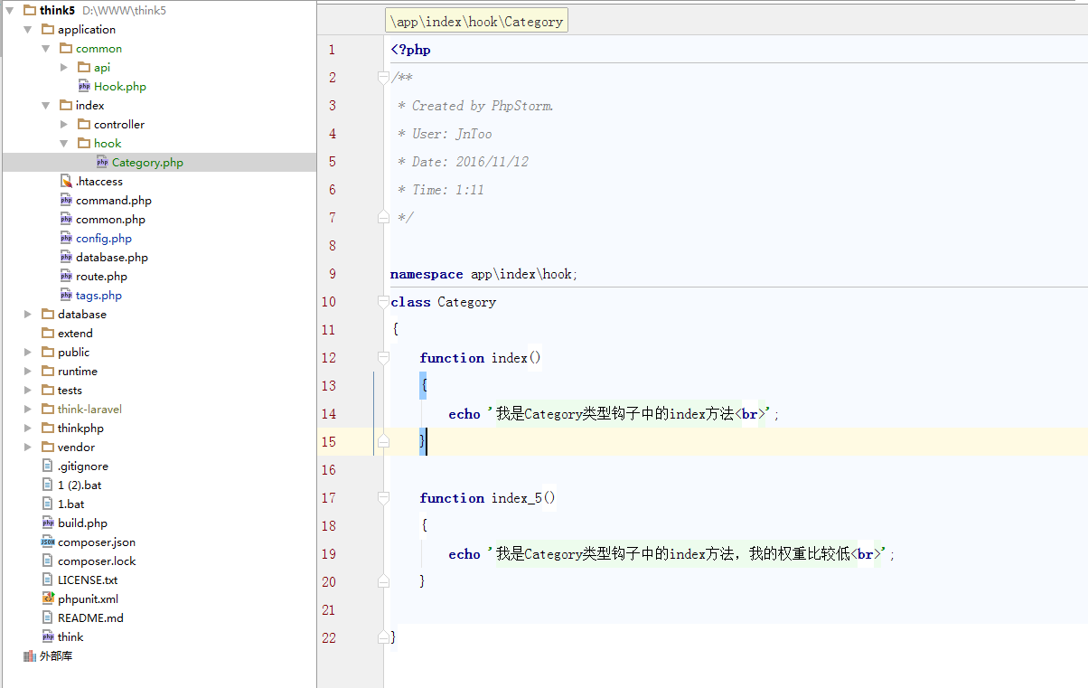This screenshot has width=1088, height=688.
Task: Expand the public folder arrow
Action: coord(28,352)
